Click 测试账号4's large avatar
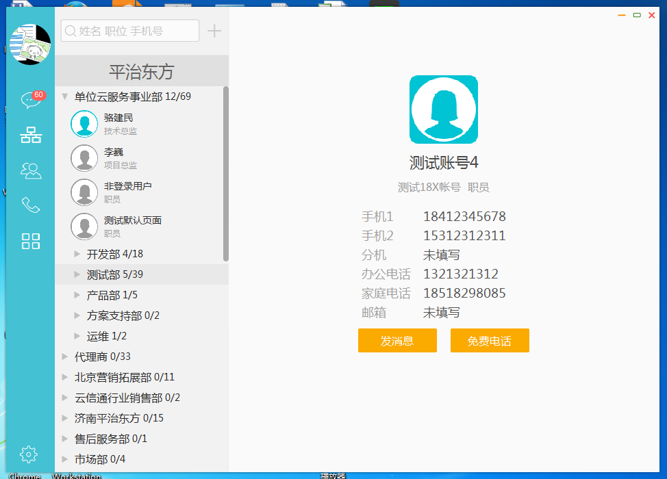This screenshot has width=667, height=479. 443,109
